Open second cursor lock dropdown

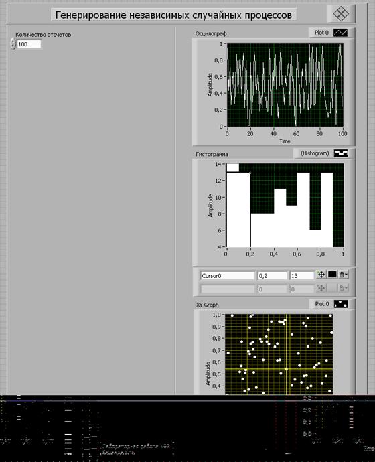(x=343, y=288)
